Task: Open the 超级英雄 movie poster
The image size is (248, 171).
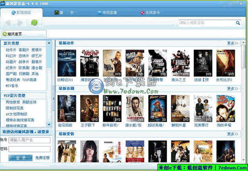Action: coord(158,109)
